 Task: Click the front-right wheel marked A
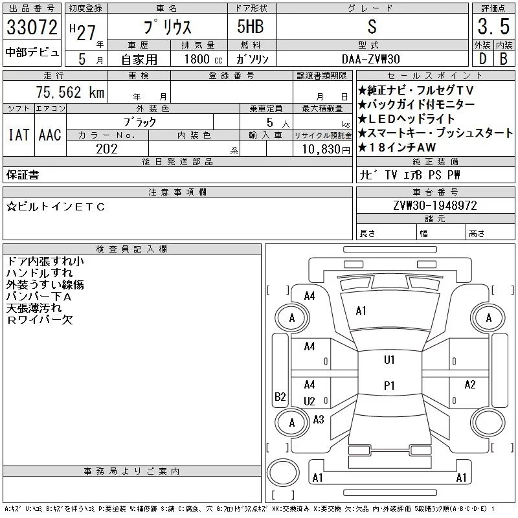tap(488, 318)
